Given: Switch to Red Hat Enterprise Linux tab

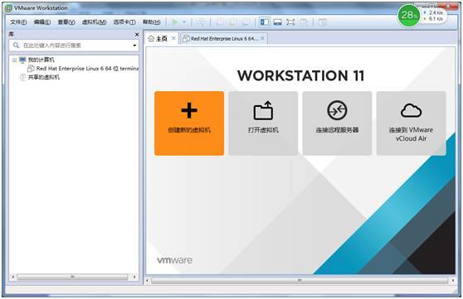Looking at the screenshot, I should (x=223, y=39).
